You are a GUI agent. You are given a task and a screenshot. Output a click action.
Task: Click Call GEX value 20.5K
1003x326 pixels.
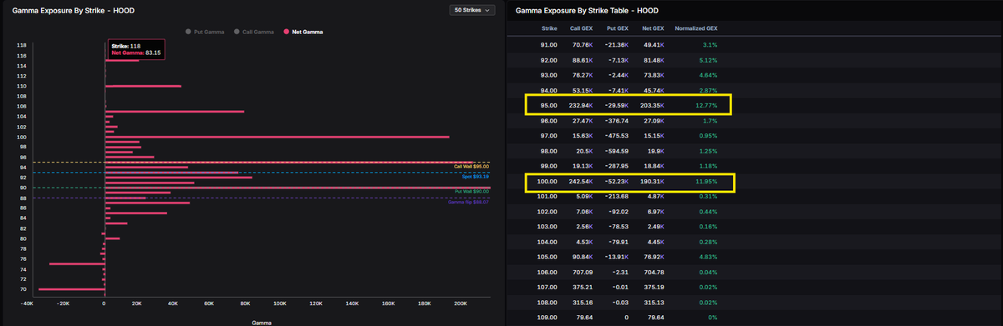[583, 150]
